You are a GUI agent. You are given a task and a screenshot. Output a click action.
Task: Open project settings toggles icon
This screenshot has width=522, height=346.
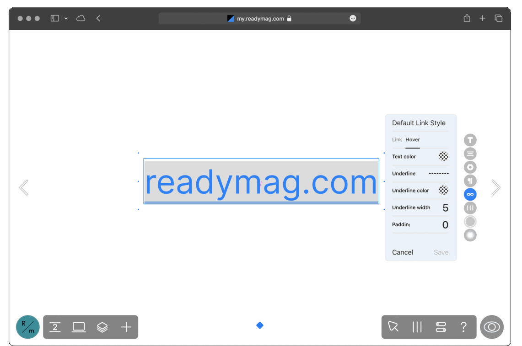click(x=441, y=327)
